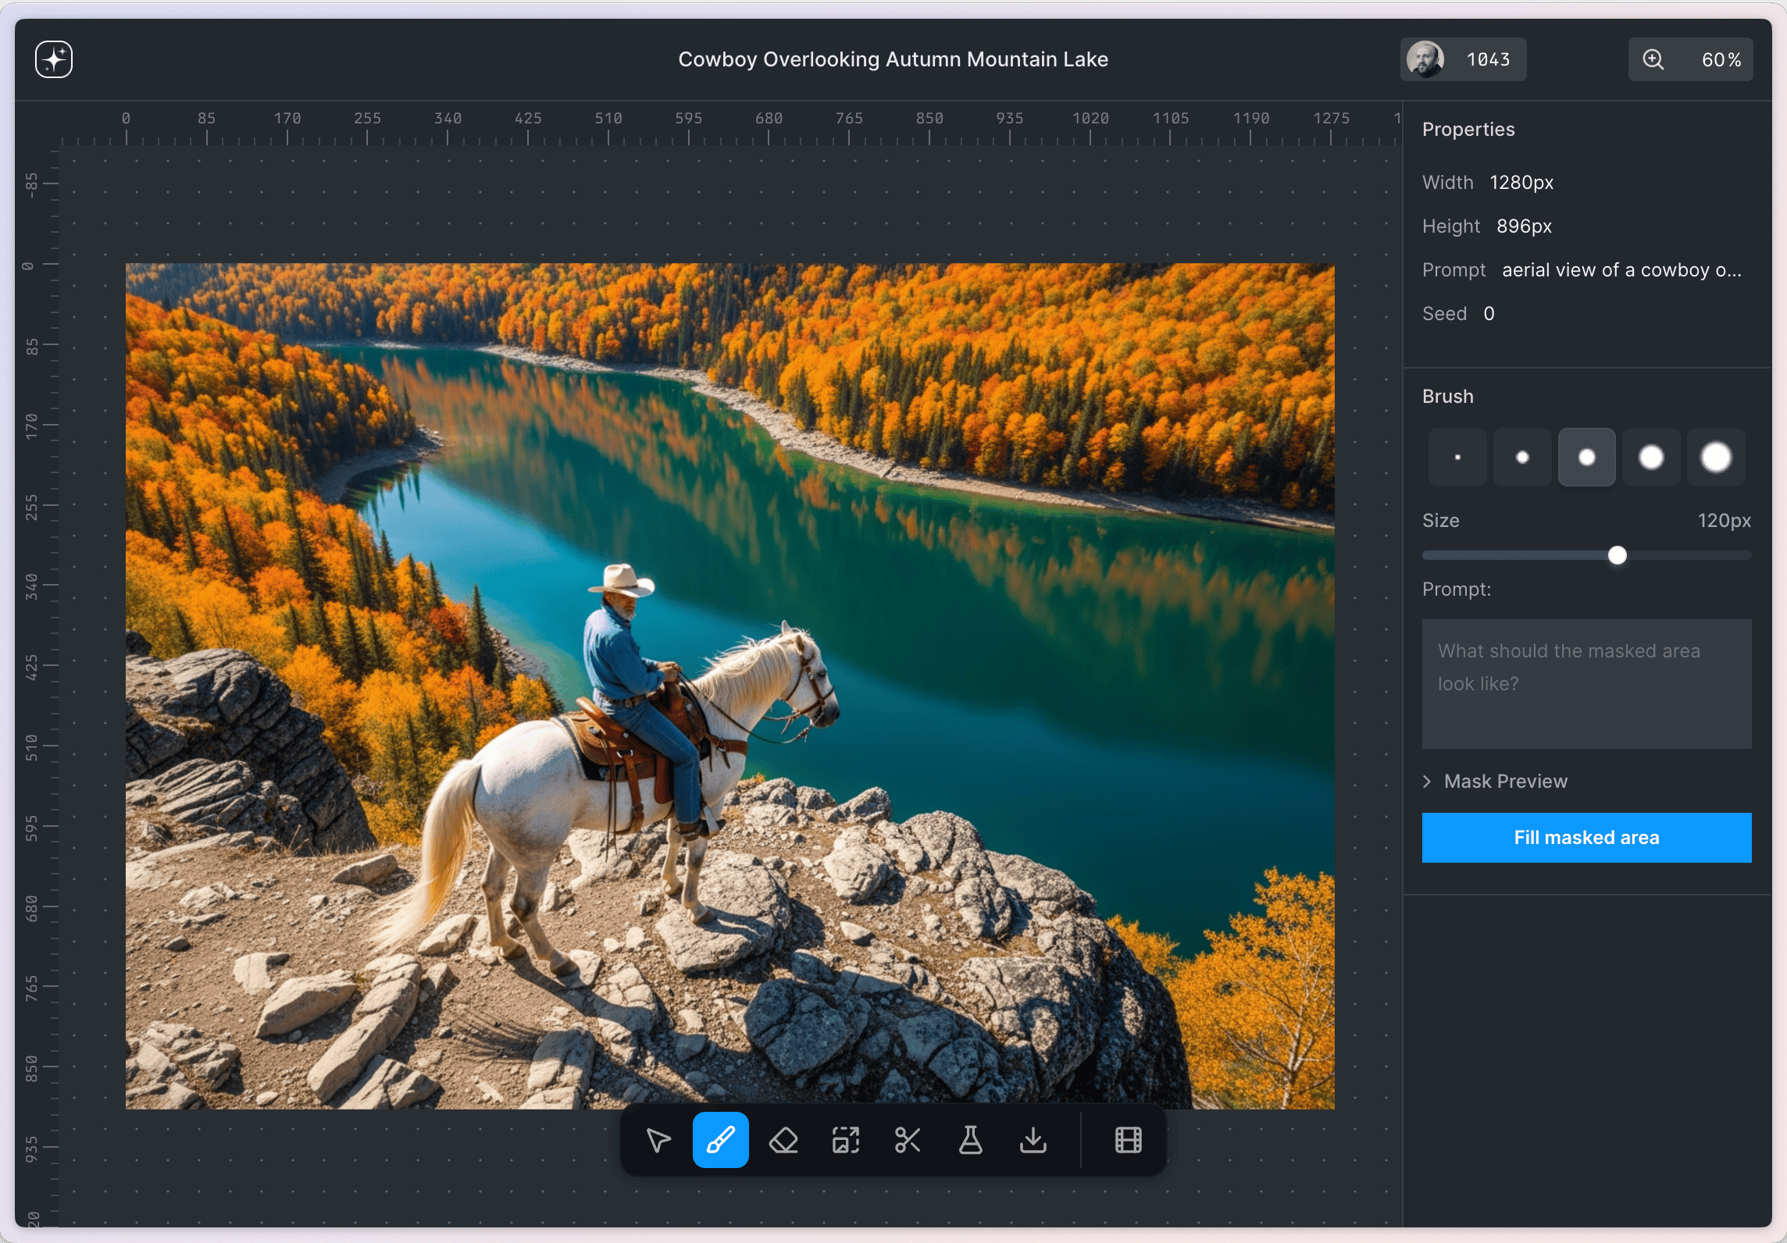The image size is (1787, 1243).
Task: Select the scissors cut tool
Action: pyautogui.click(x=908, y=1140)
